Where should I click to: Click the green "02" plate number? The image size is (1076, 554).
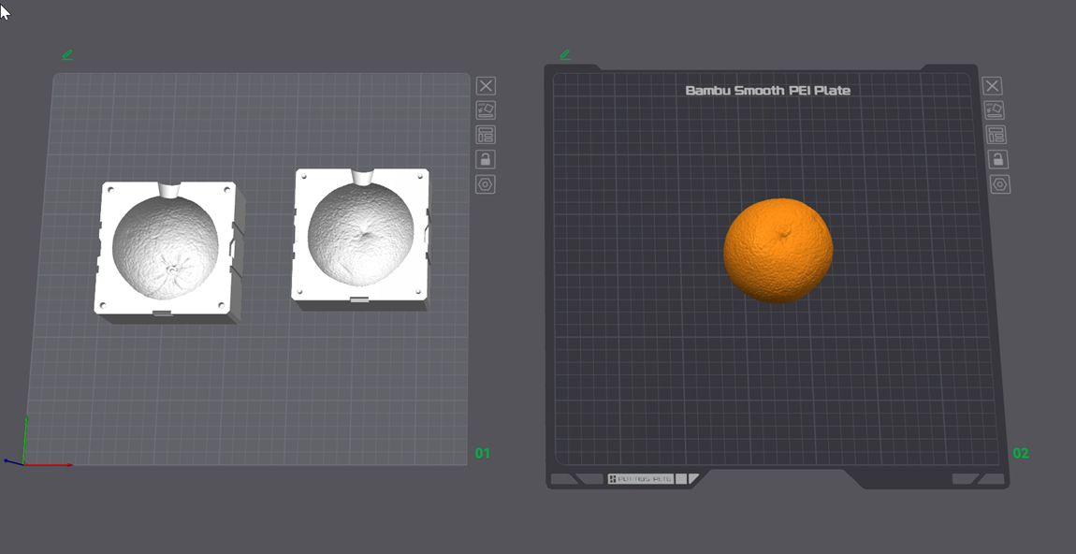click(x=1021, y=453)
